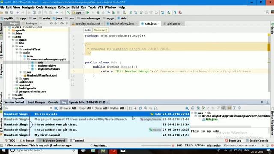Click the Debug app bug icon
This screenshot has width=274, height=154.
[x=98, y=12]
